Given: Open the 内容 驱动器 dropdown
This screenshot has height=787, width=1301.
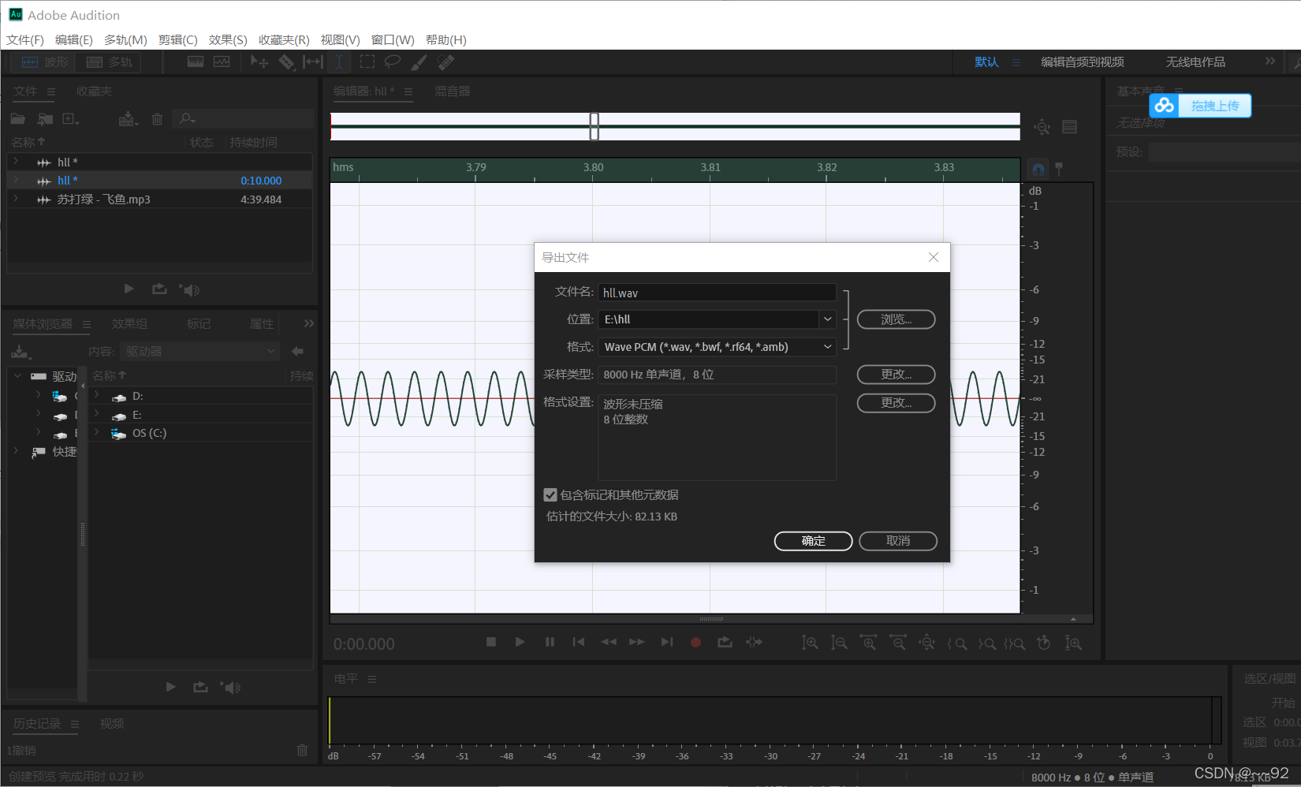Looking at the screenshot, I should coord(200,351).
